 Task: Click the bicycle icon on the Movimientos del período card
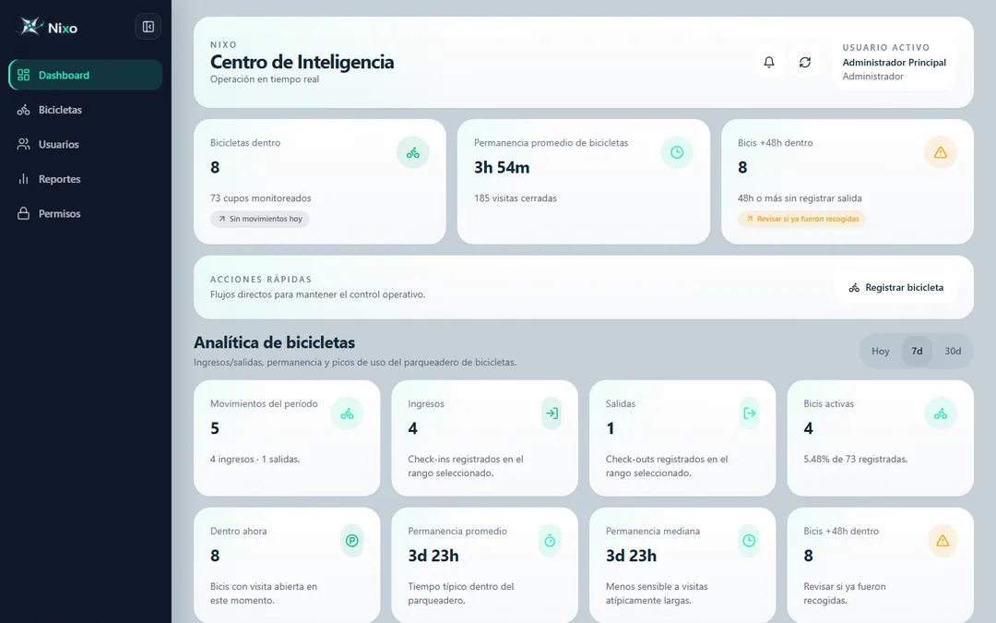coord(347,414)
